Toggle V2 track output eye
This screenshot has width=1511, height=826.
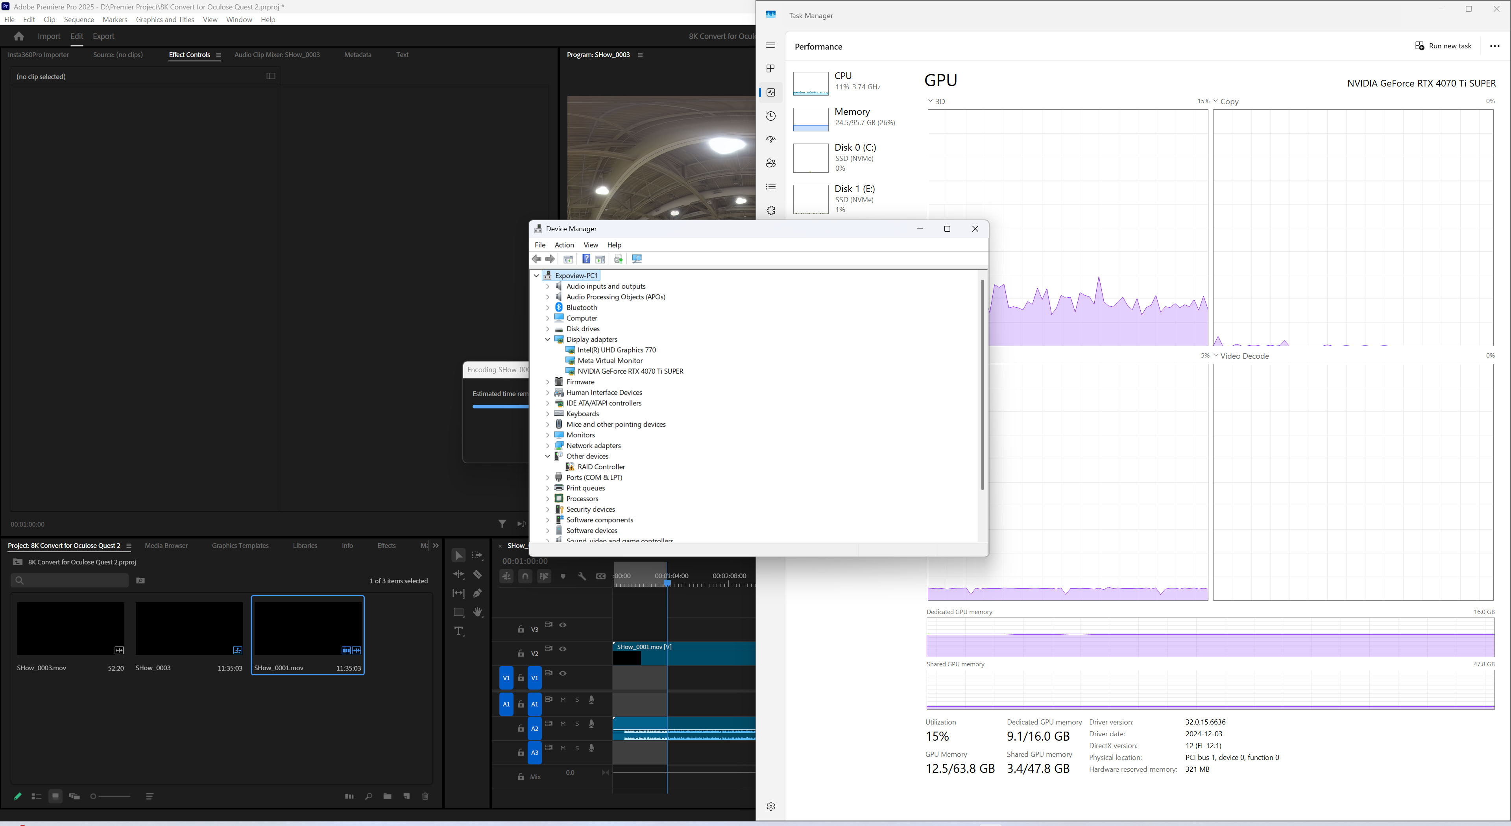(x=563, y=649)
